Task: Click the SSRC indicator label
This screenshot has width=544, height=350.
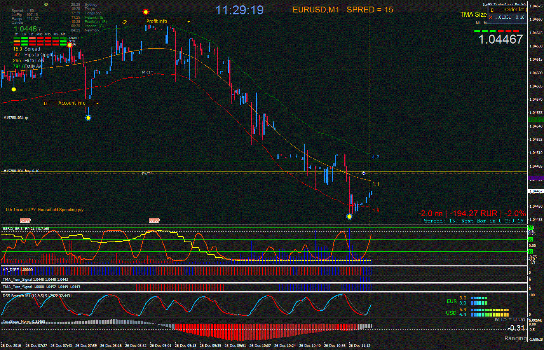Action: pos(26,229)
